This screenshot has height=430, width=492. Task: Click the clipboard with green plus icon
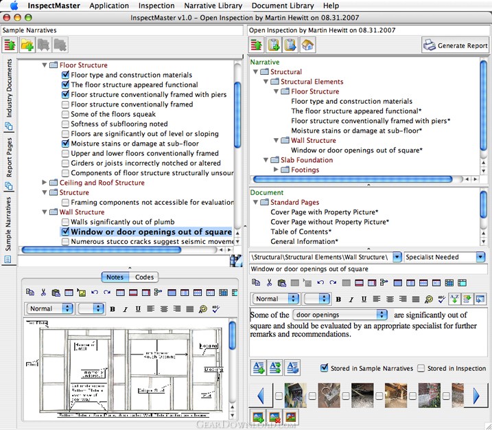point(274,45)
